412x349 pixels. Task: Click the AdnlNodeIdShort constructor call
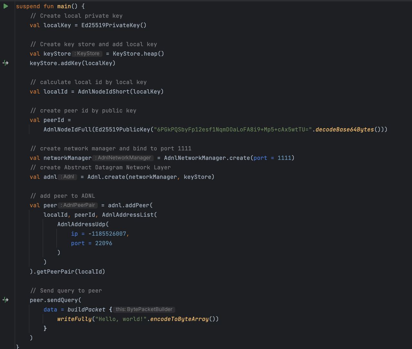pos(104,92)
